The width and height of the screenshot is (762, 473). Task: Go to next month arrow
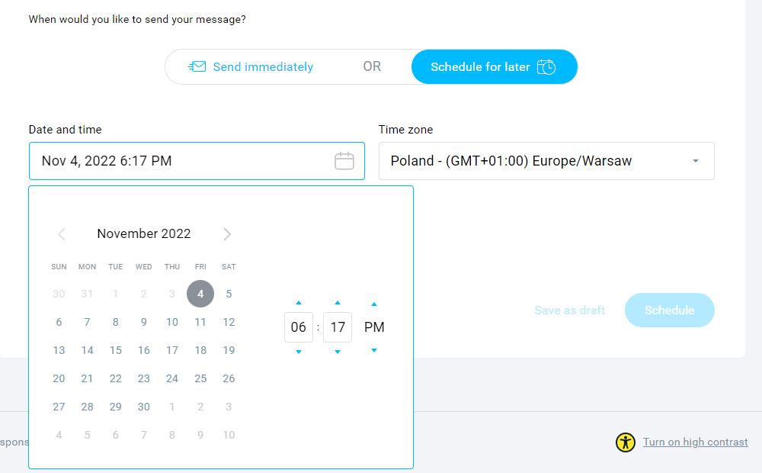click(x=227, y=234)
